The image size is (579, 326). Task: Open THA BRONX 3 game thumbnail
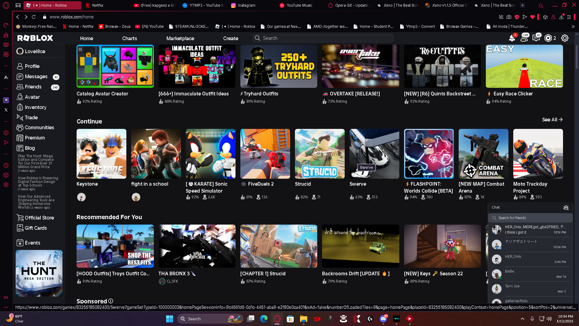pyautogui.click(x=197, y=246)
